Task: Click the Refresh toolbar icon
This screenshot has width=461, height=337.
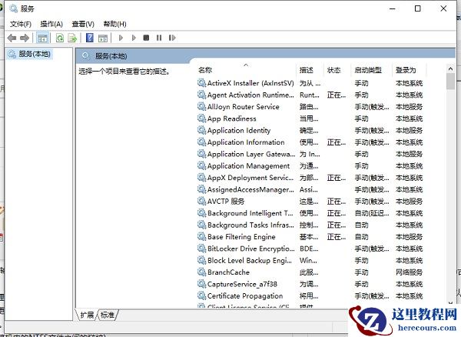Action: click(60, 38)
